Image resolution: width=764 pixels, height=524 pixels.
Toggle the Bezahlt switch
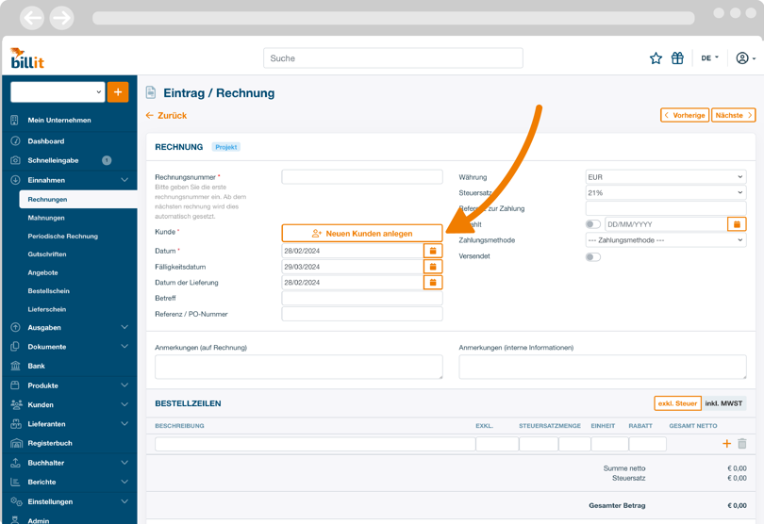click(x=593, y=224)
